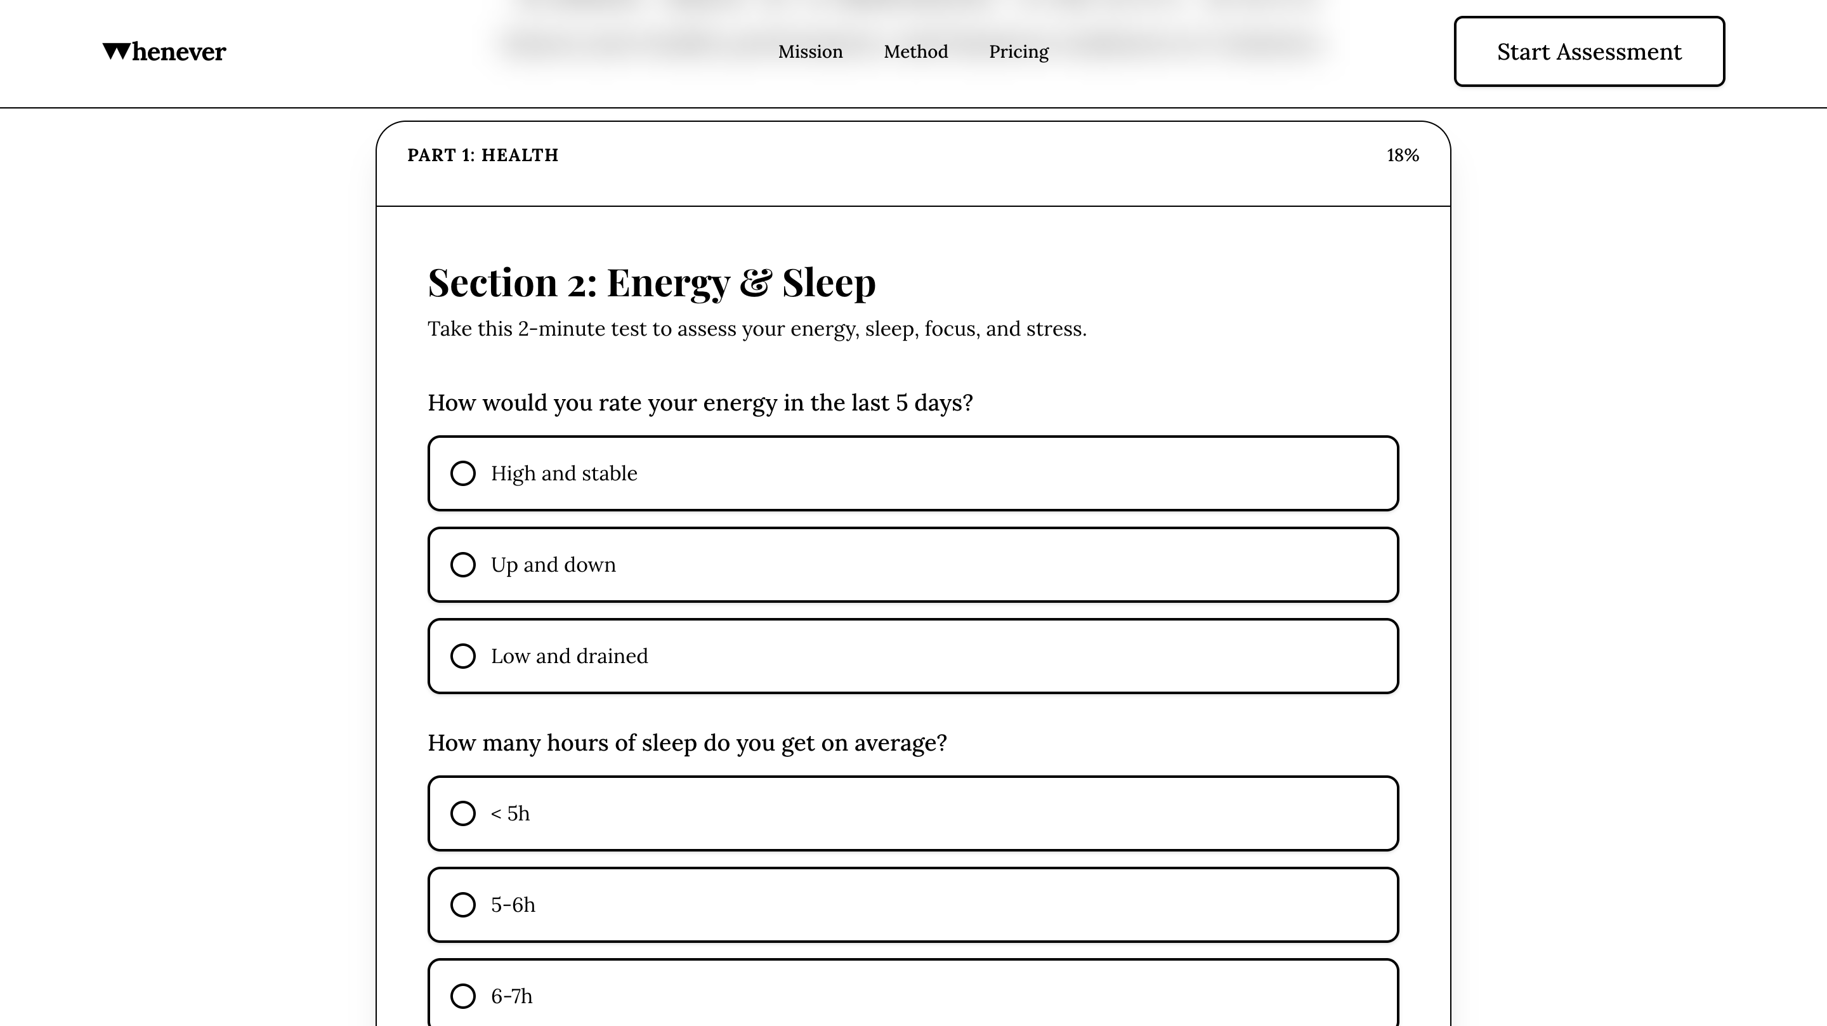1827x1026 pixels.
Task: Click the 18% progress indicator
Action: (x=1402, y=155)
